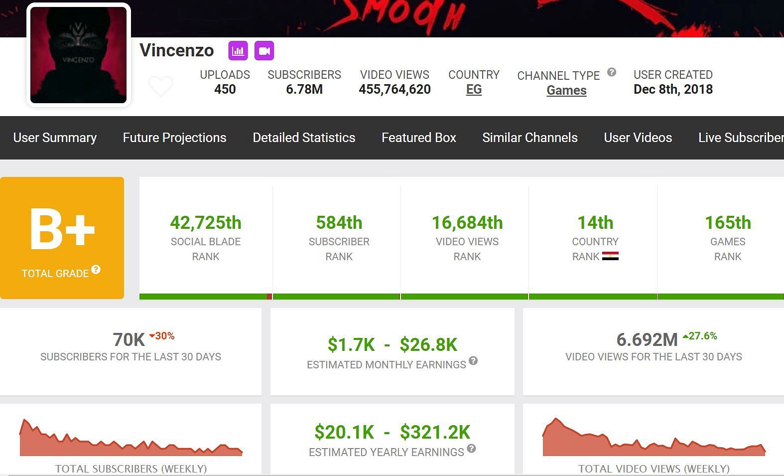784x476 pixels.
Task: Click the purple video camera icon
Action: tap(264, 51)
